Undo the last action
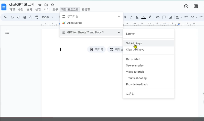This screenshot has width=204, height=121. point(12,17)
